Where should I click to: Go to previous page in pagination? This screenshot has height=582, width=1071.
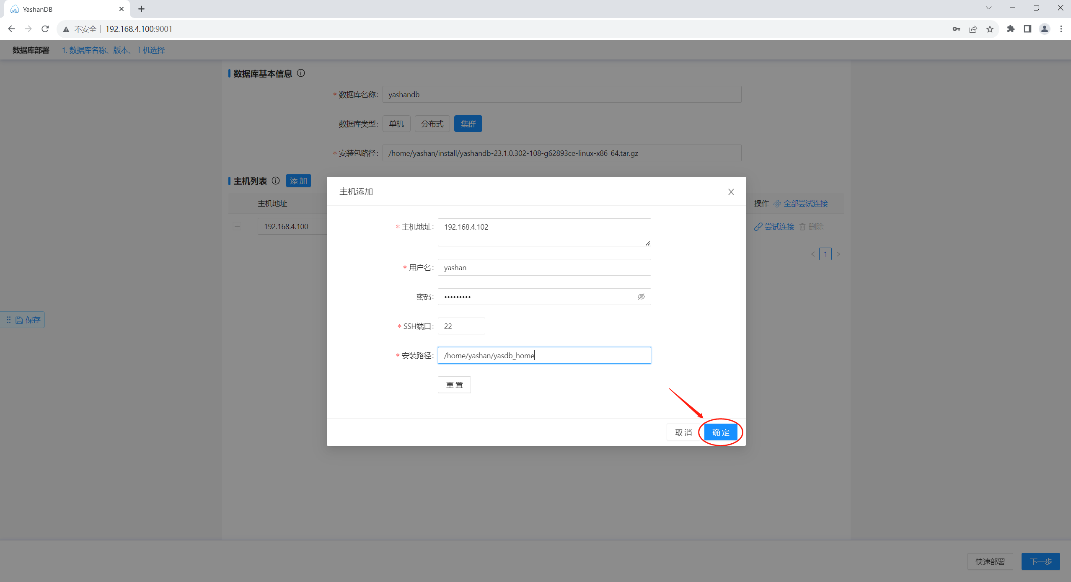[x=813, y=254]
